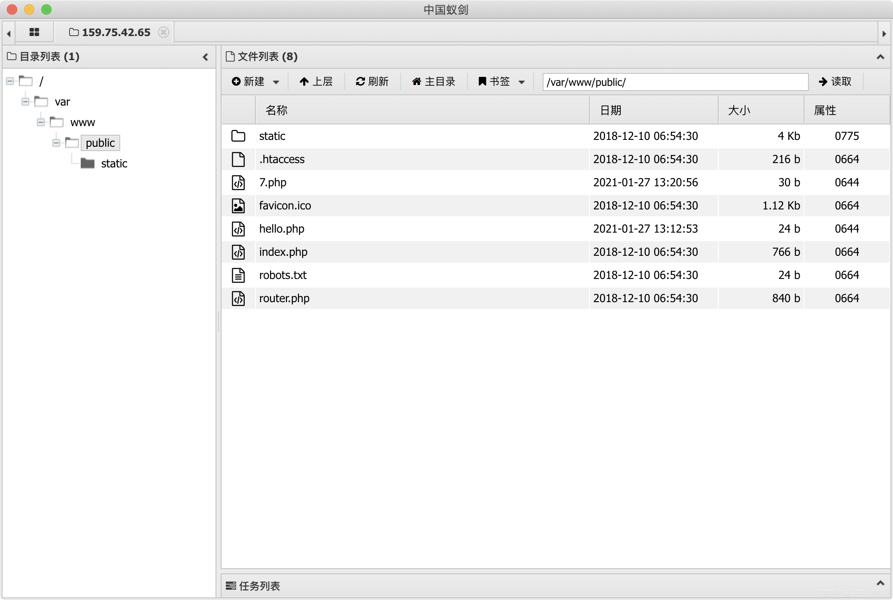Open the 书签 dropdown arrow
This screenshot has width=893, height=600.
click(x=522, y=82)
